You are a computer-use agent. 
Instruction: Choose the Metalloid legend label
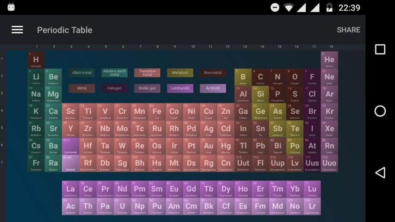click(x=180, y=73)
